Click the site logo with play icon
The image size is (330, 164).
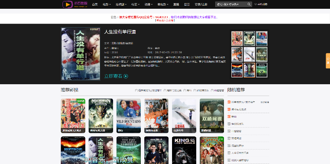click(x=75, y=4)
